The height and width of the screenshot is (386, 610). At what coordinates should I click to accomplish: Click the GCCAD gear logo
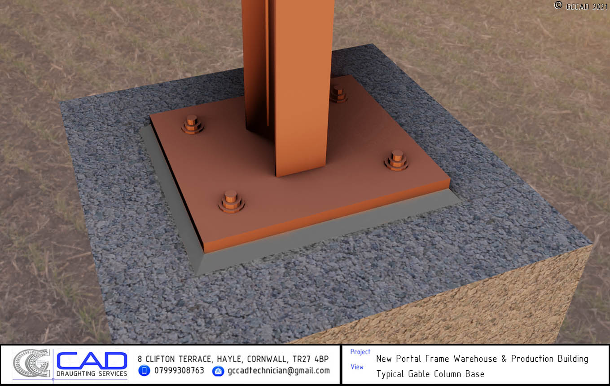coord(31,363)
